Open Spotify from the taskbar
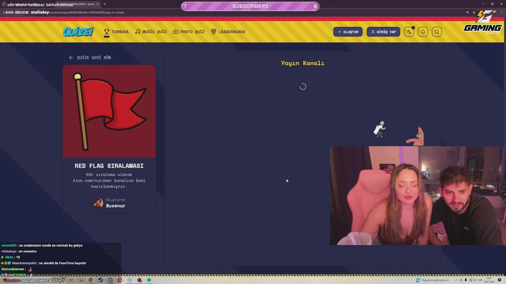Image resolution: width=506 pixels, height=284 pixels. [149, 280]
